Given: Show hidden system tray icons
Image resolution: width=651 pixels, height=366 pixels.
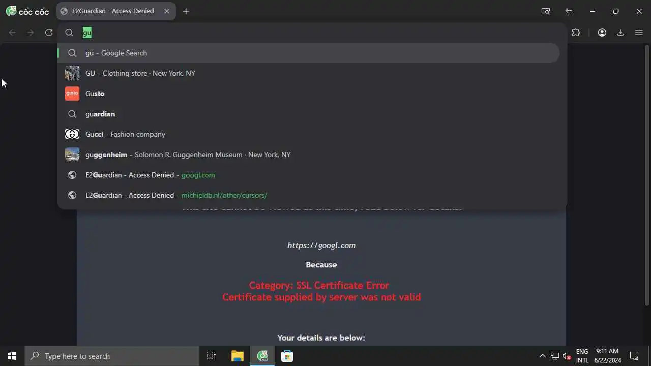Looking at the screenshot, I should click(x=542, y=356).
